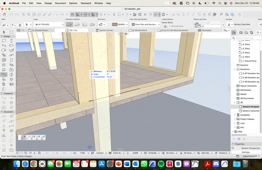Toggle layer visibility eye for 01 TECHOS
Image resolution: width=262 pixels, height=170 pixels.
pos(36,24)
